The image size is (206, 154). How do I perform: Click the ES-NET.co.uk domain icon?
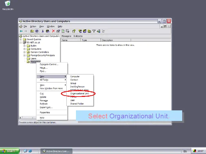[24, 42]
